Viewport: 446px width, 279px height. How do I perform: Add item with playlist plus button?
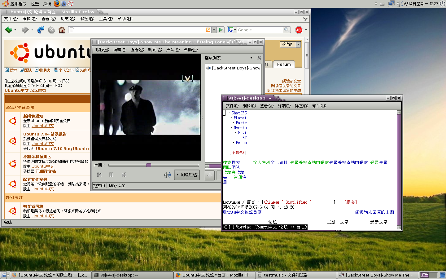210,175
